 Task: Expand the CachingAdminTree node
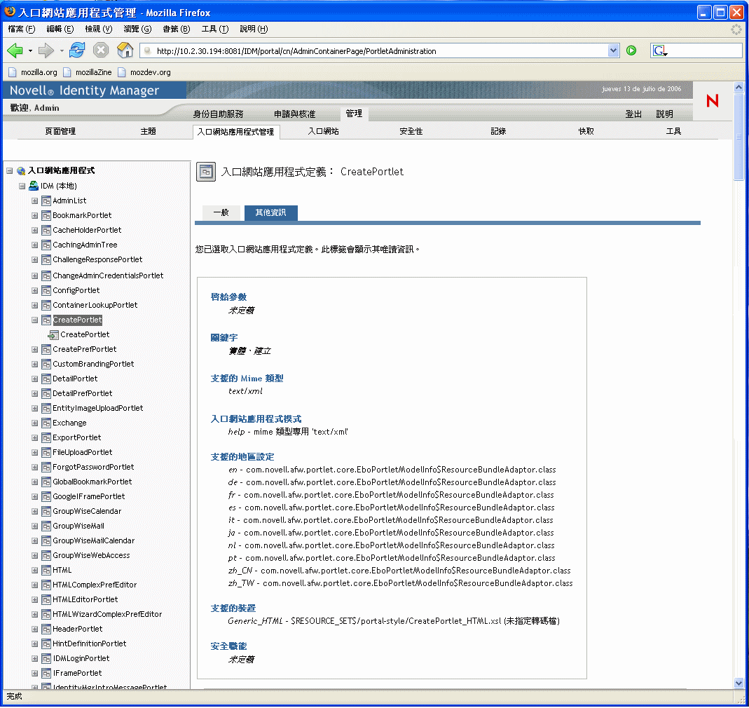pyautogui.click(x=35, y=245)
